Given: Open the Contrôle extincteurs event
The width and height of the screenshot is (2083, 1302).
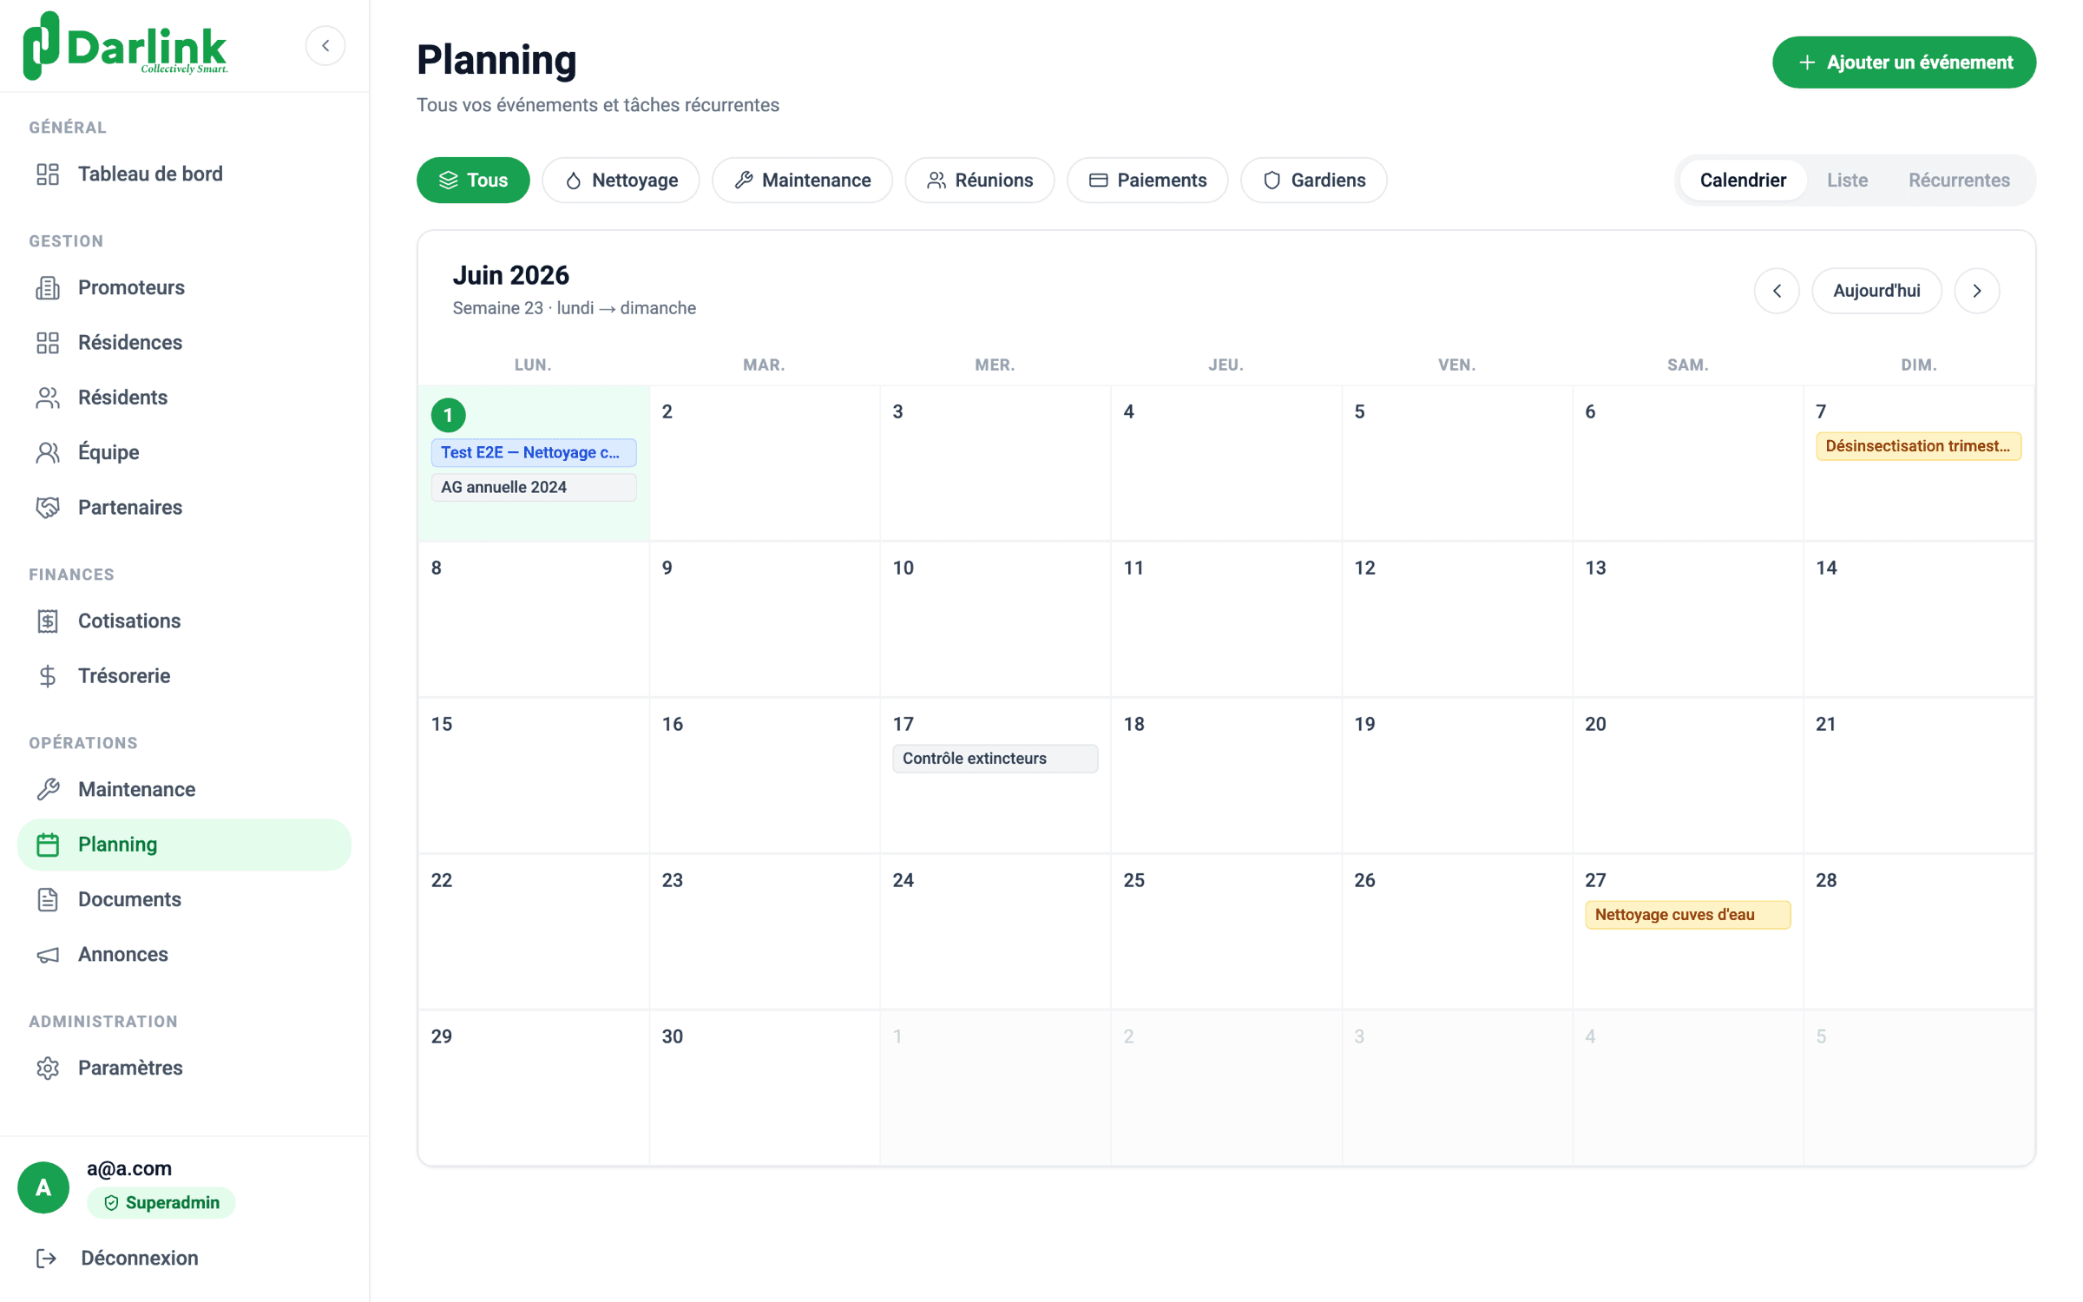Looking at the screenshot, I should (x=995, y=759).
